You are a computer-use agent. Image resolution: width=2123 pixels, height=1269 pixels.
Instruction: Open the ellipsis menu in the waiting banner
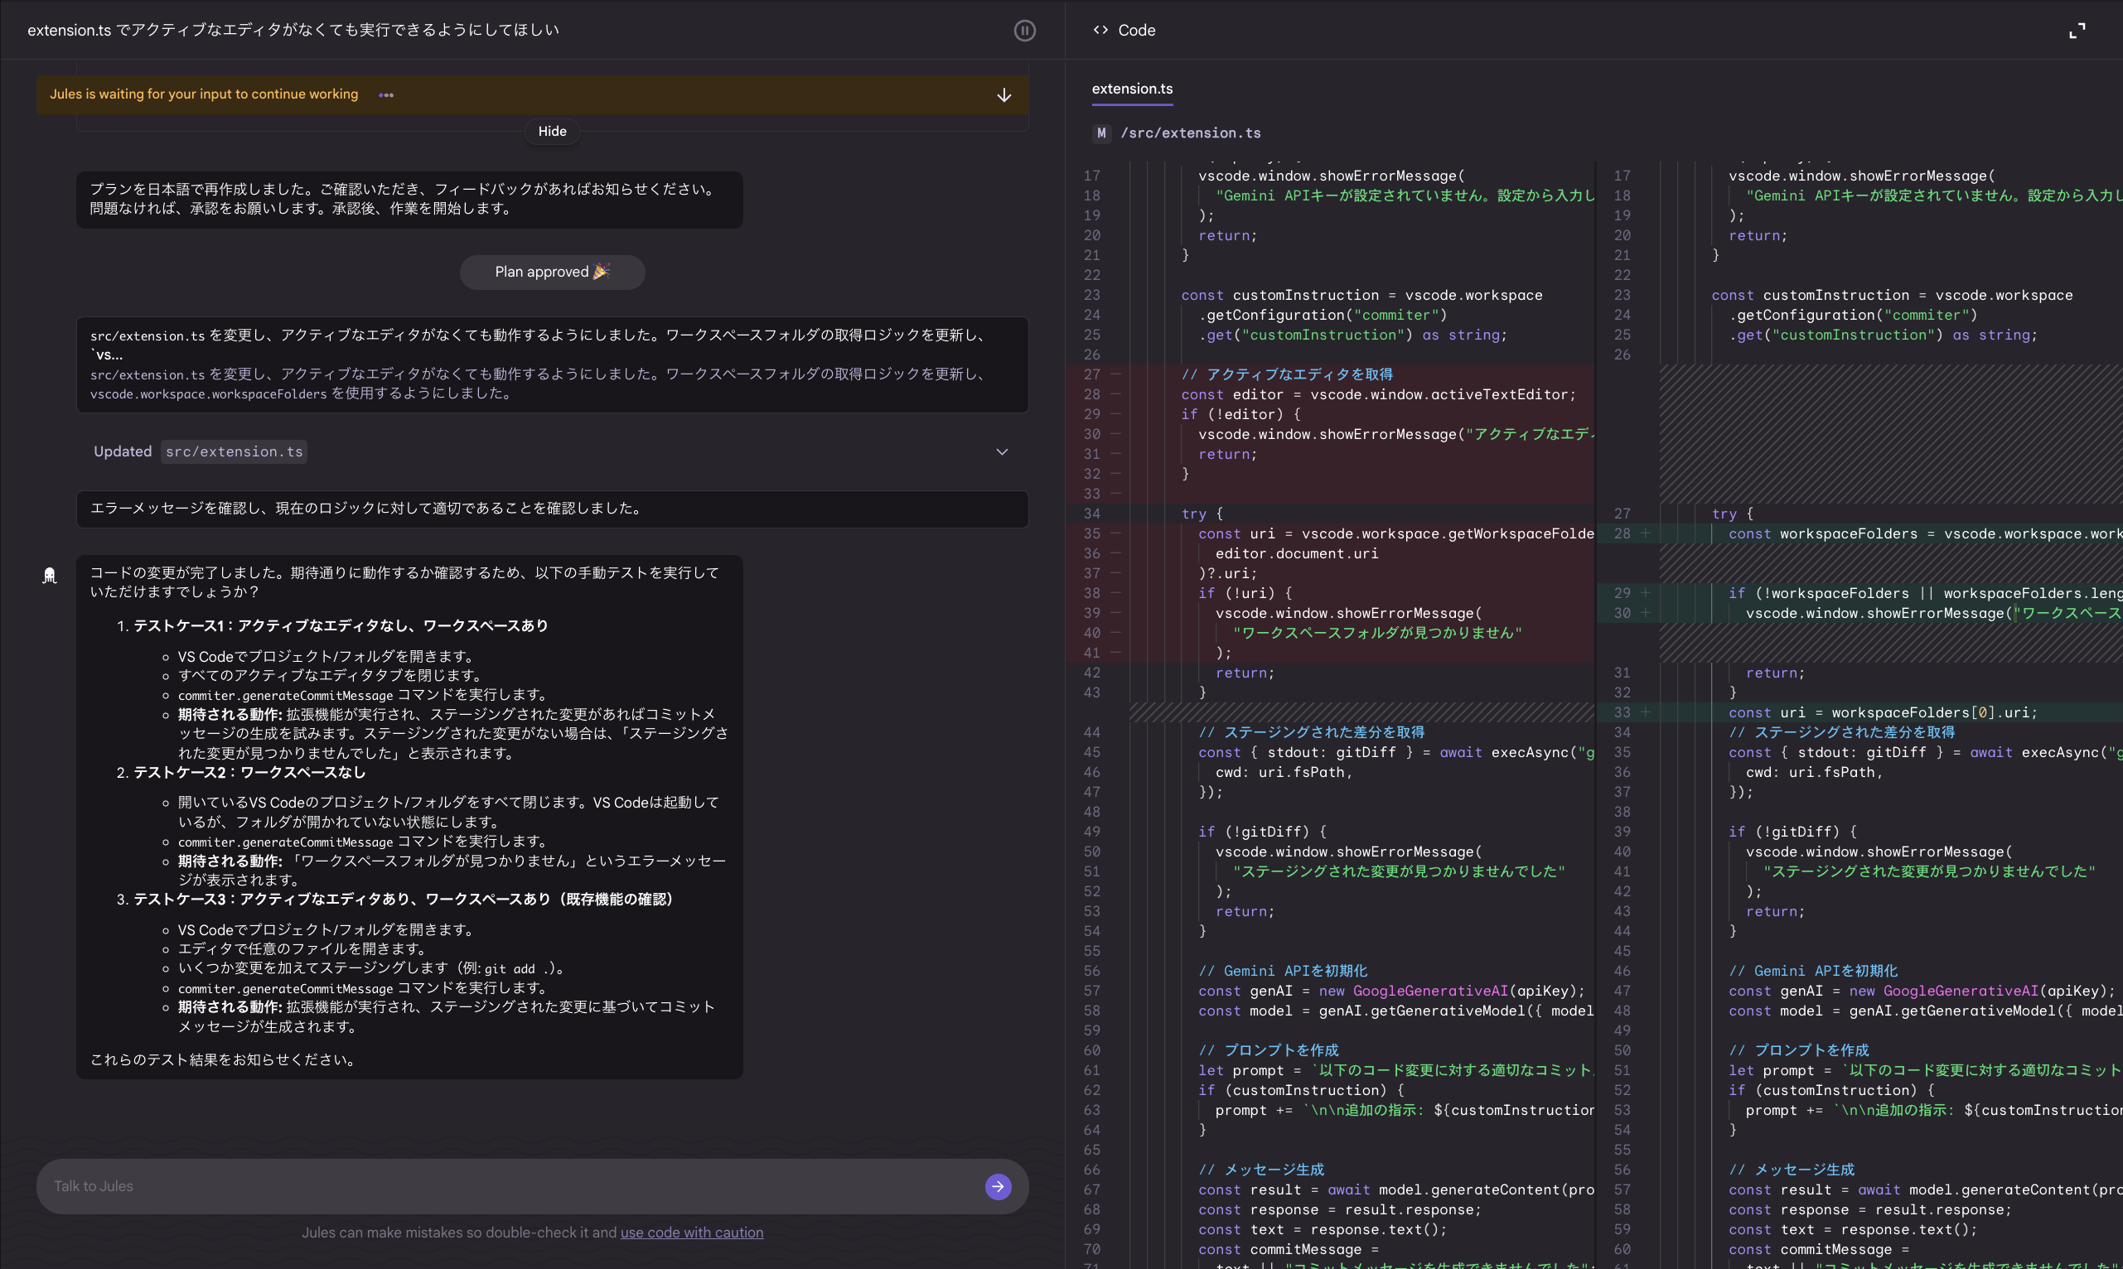pyautogui.click(x=385, y=95)
